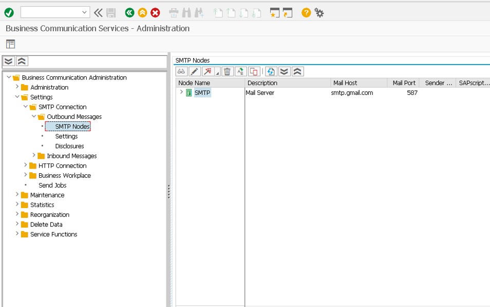Image resolution: width=490 pixels, height=307 pixels.
Task: Expand the Service Functions folder
Action: pos(17,234)
